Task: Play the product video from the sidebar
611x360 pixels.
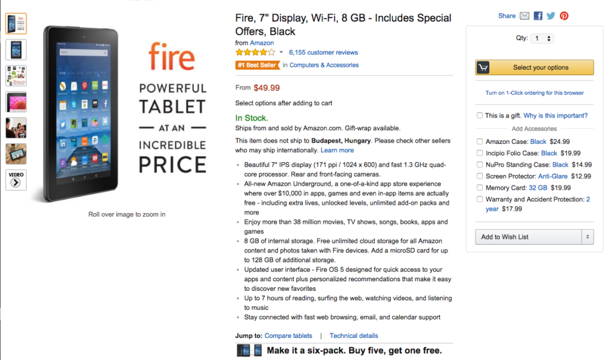Action: click(16, 179)
